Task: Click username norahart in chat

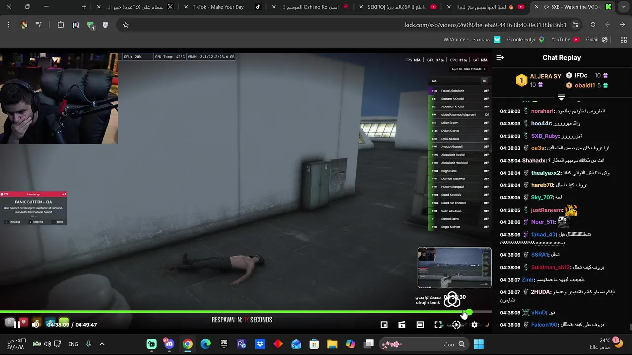Action: tap(542, 111)
